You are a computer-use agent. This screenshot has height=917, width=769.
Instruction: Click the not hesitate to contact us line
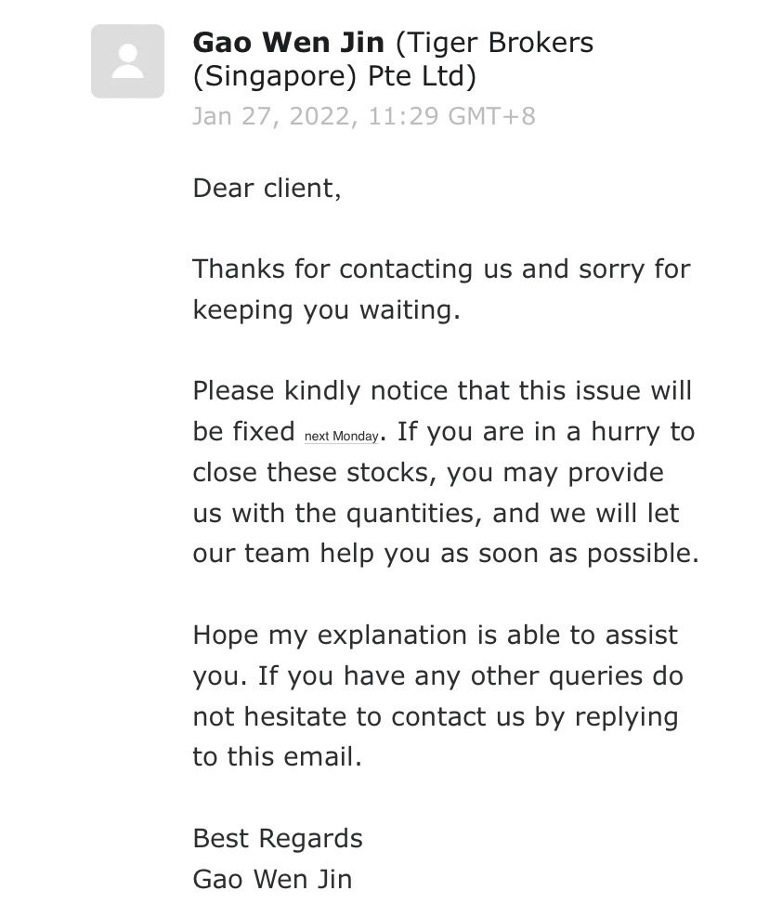pyautogui.click(x=435, y=717)
